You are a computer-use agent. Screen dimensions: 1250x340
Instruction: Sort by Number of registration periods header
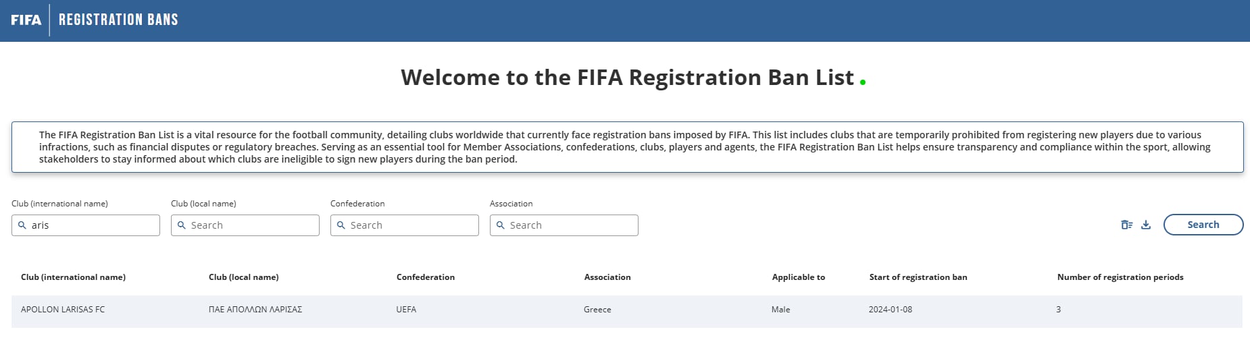[1120, 277]
